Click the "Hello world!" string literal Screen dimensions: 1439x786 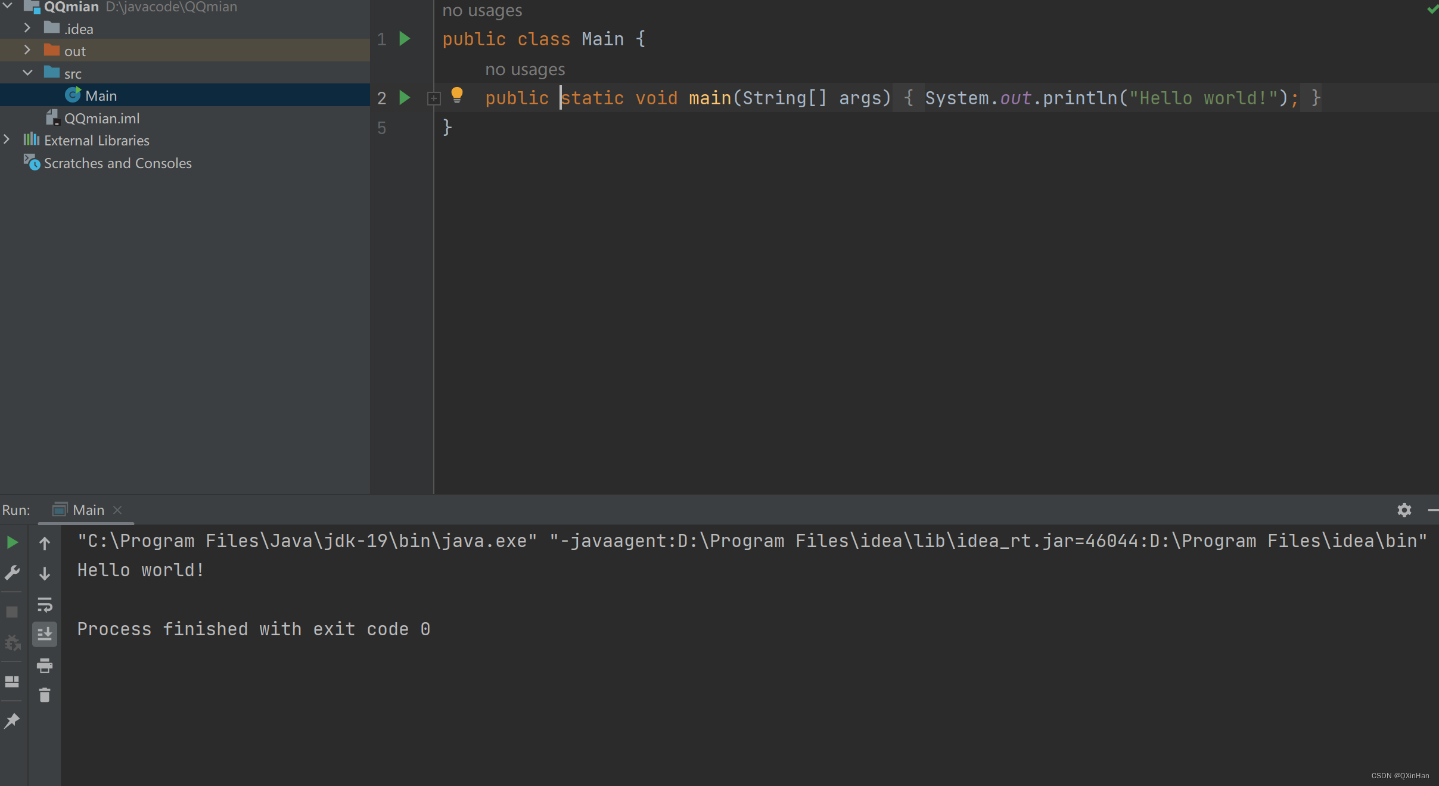point(1204,98)
